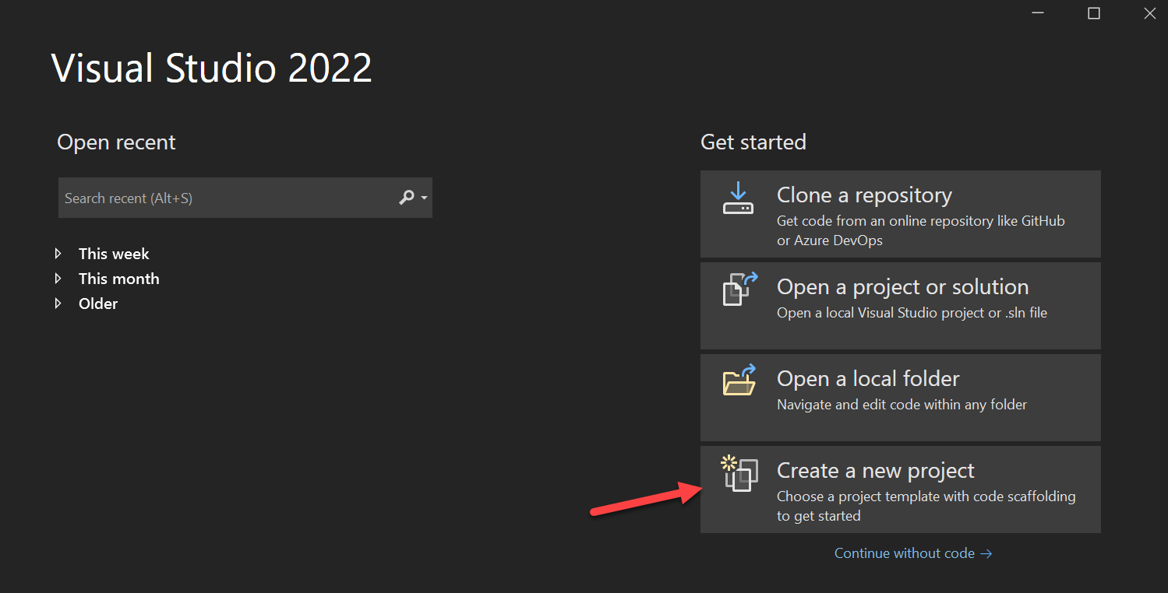
Task: Click the 'Open recent' heading
Action: pyautogui.click(x=116, y=142)
